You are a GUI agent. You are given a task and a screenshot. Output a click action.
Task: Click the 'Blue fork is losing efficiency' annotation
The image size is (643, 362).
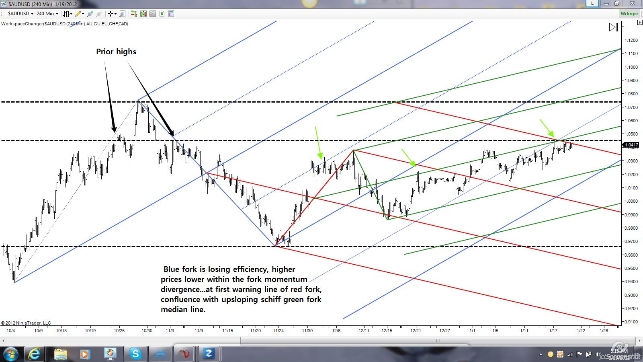[x=241, y=289]
